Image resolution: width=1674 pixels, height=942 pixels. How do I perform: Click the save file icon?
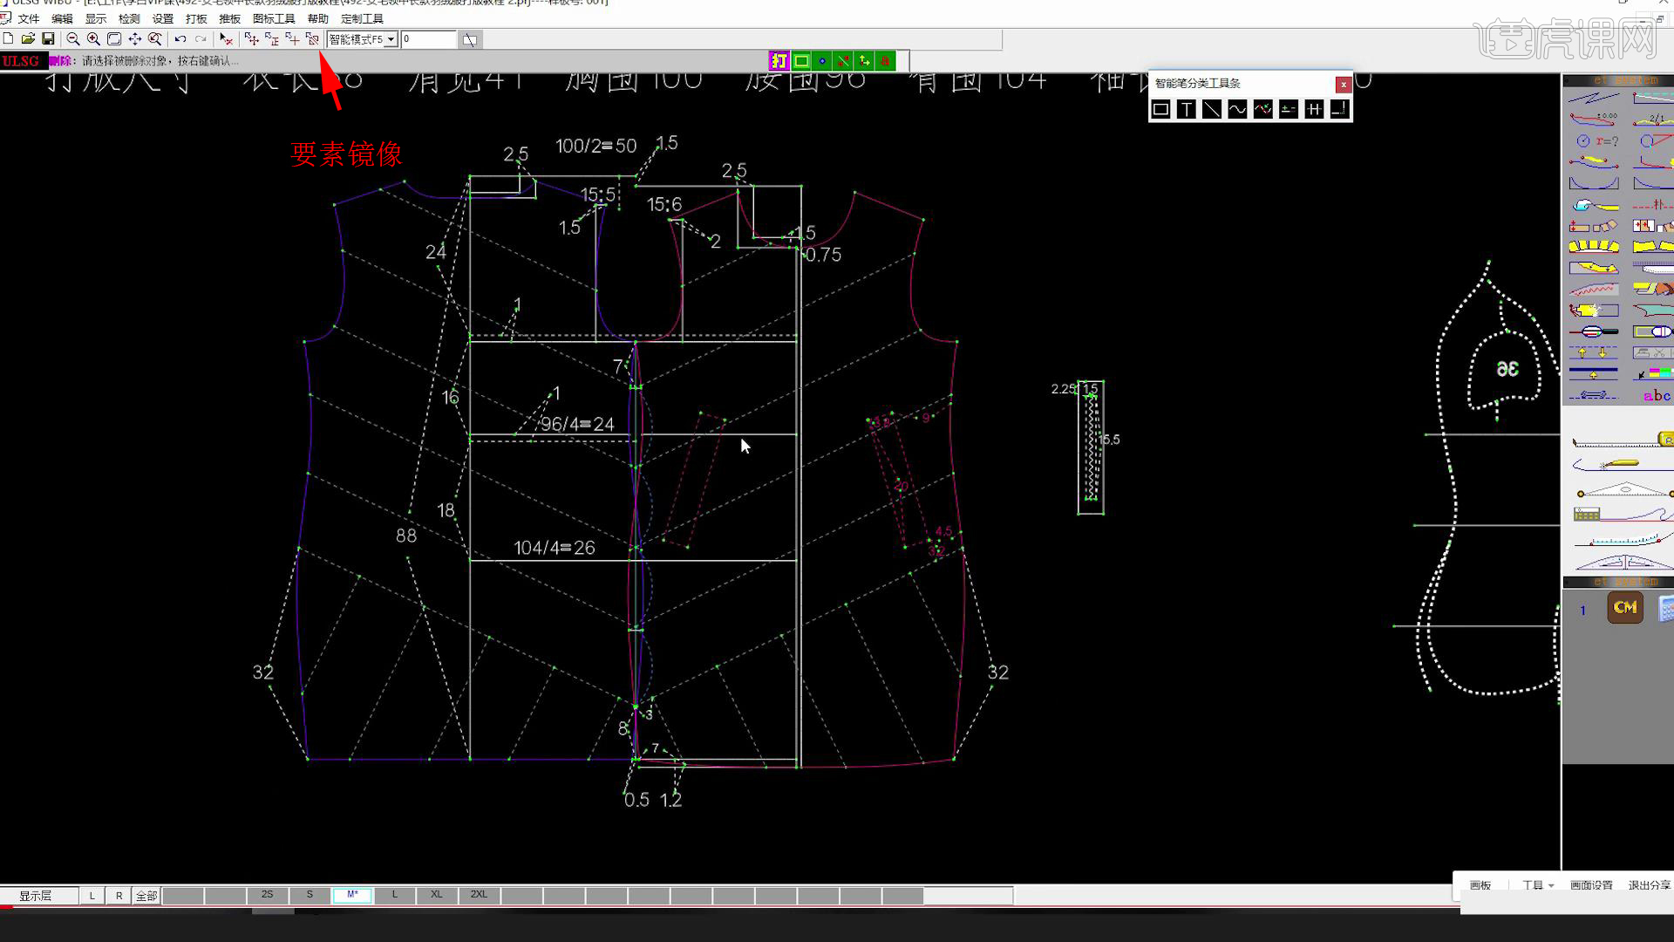(x=49, y=39)
